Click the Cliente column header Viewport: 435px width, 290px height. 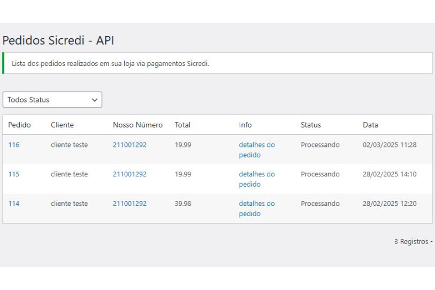coord(62,125)
